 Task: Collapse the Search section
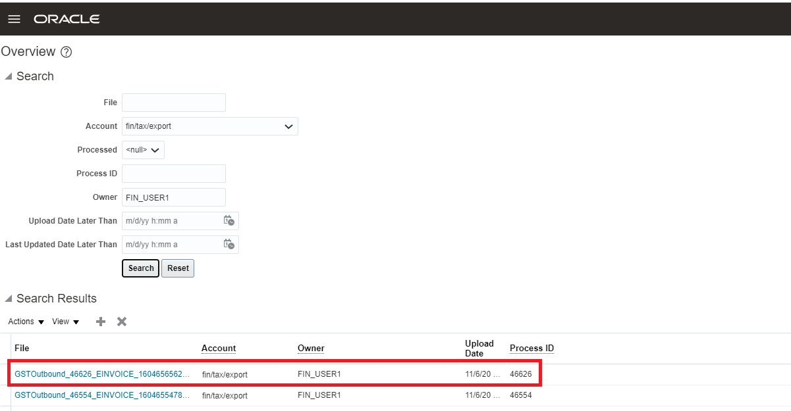point(9,76)
